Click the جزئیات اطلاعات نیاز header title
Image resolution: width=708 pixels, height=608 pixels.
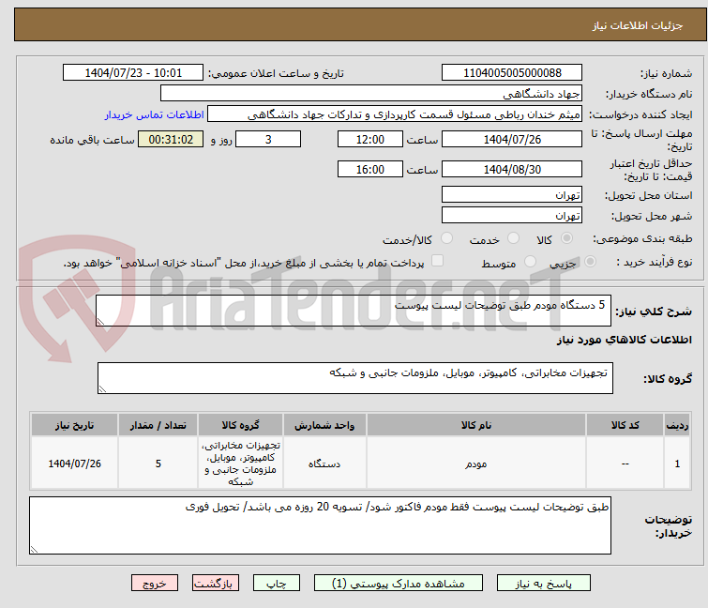point(638,25)
